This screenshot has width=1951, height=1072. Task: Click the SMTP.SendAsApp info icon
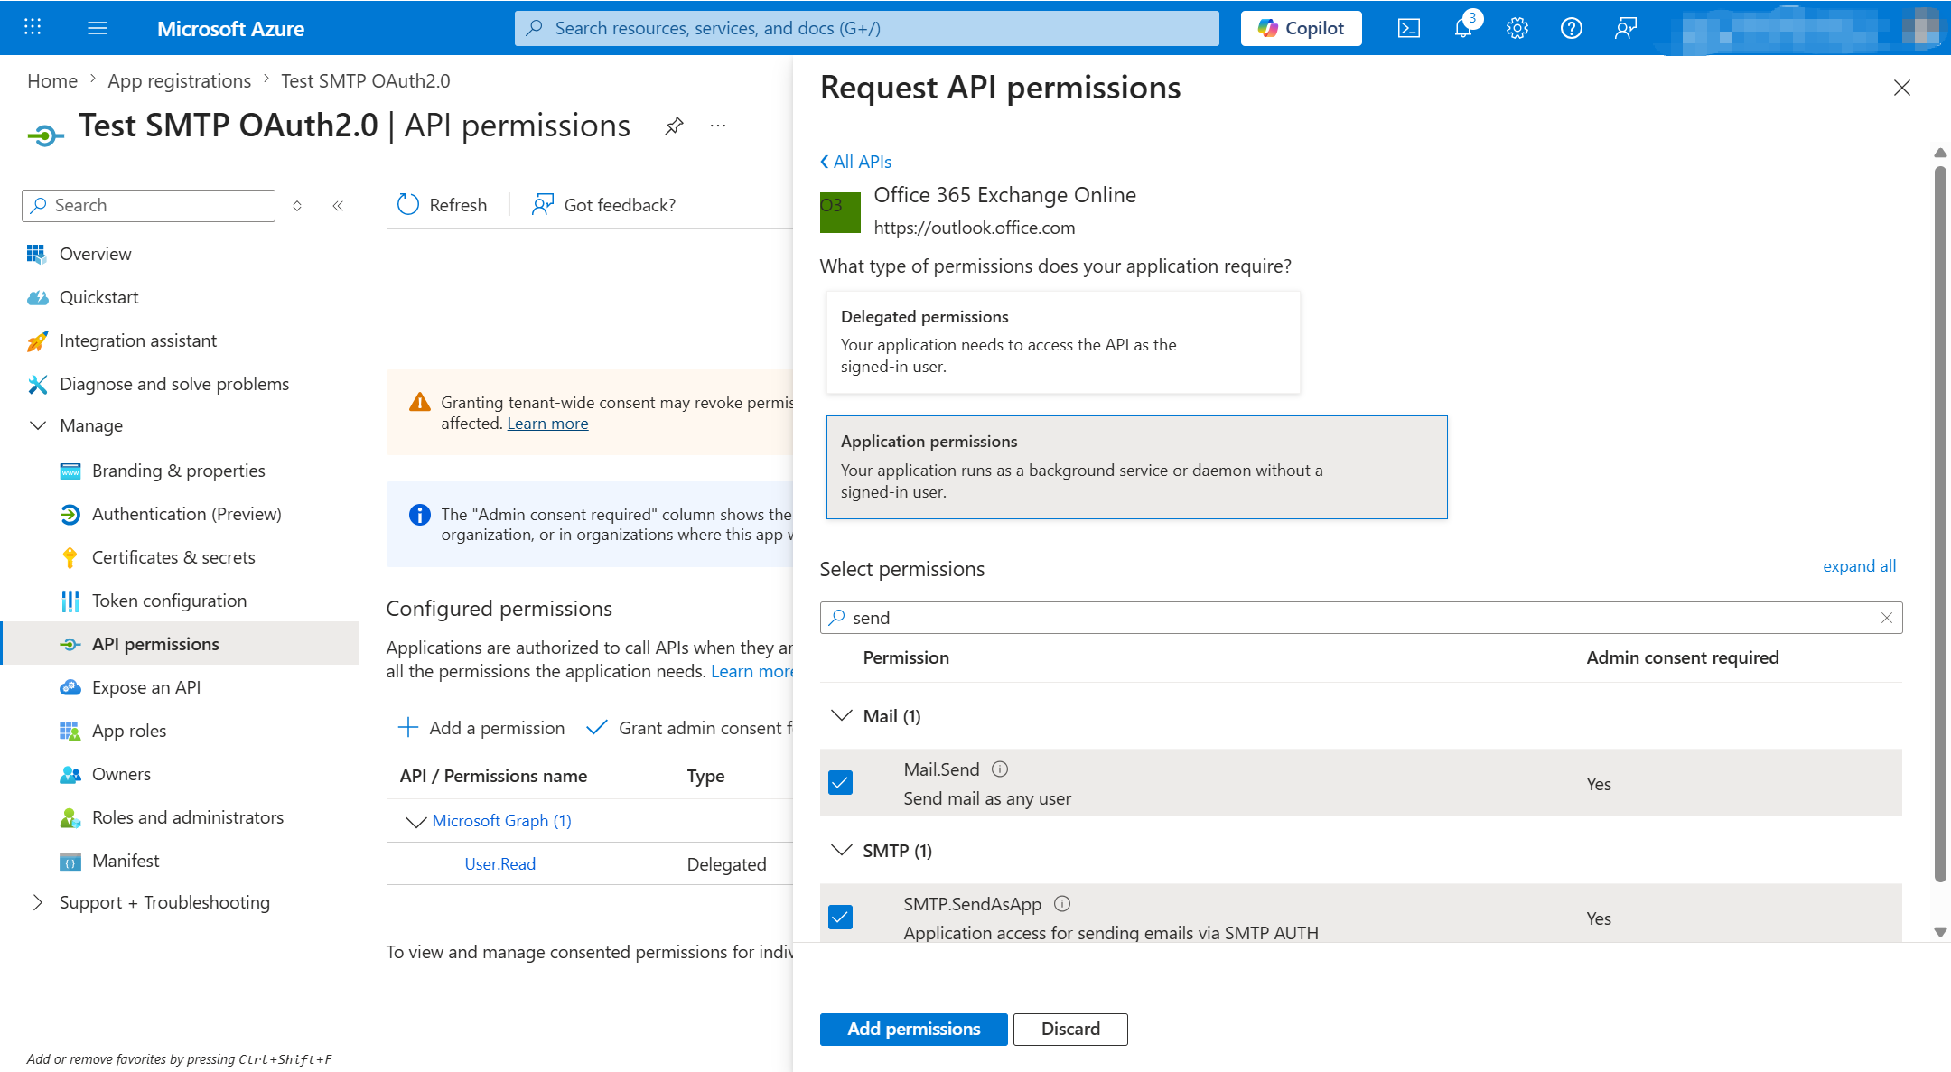click(x=1062, y=904)
